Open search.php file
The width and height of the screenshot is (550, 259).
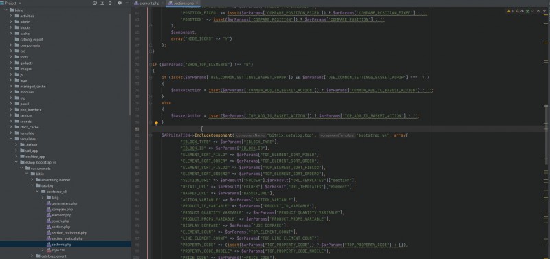point(58,221)
